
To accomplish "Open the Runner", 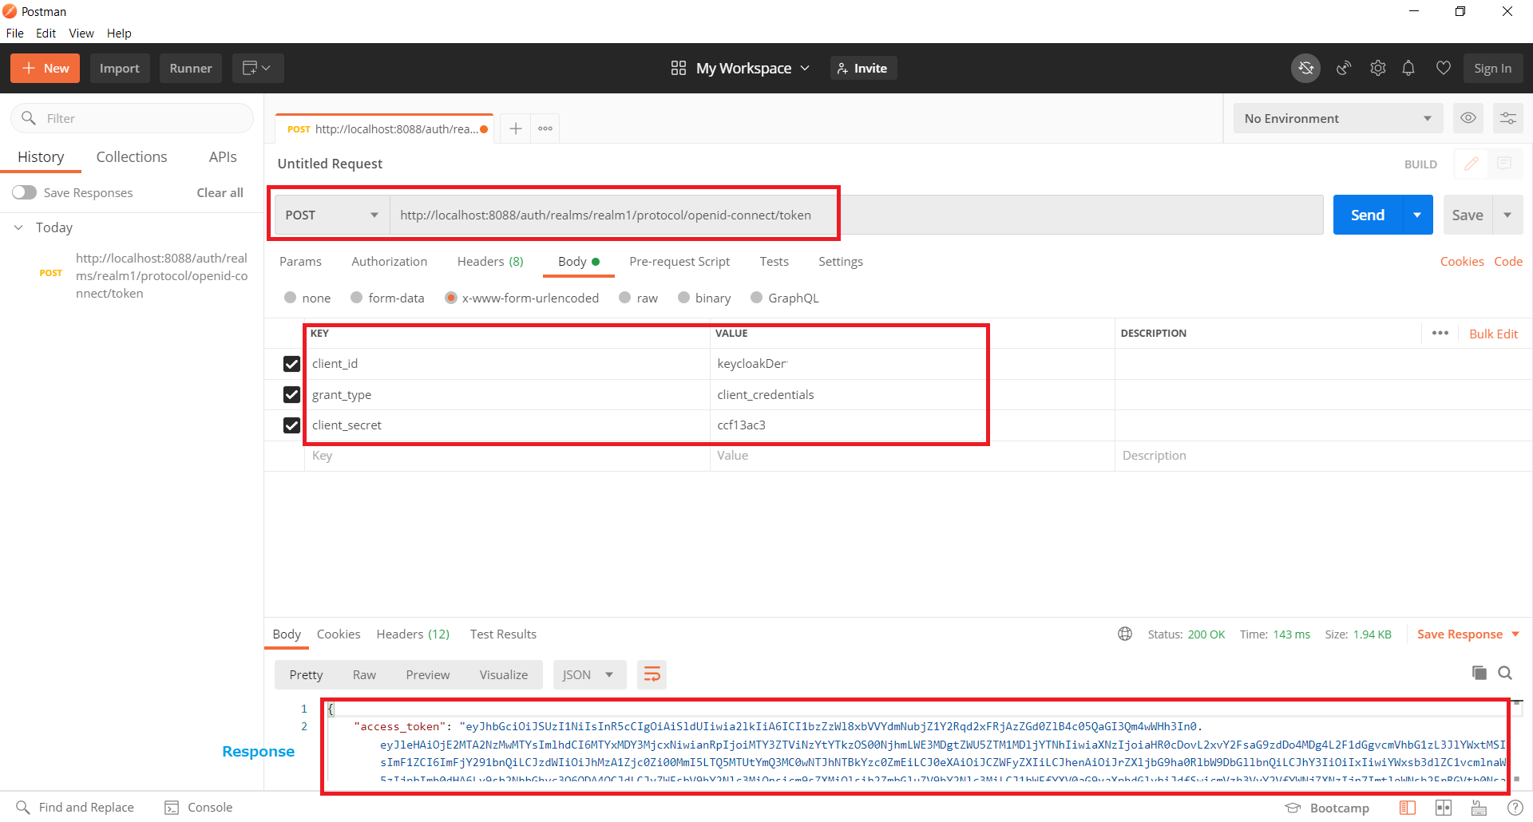I will (x=191, y=69).
